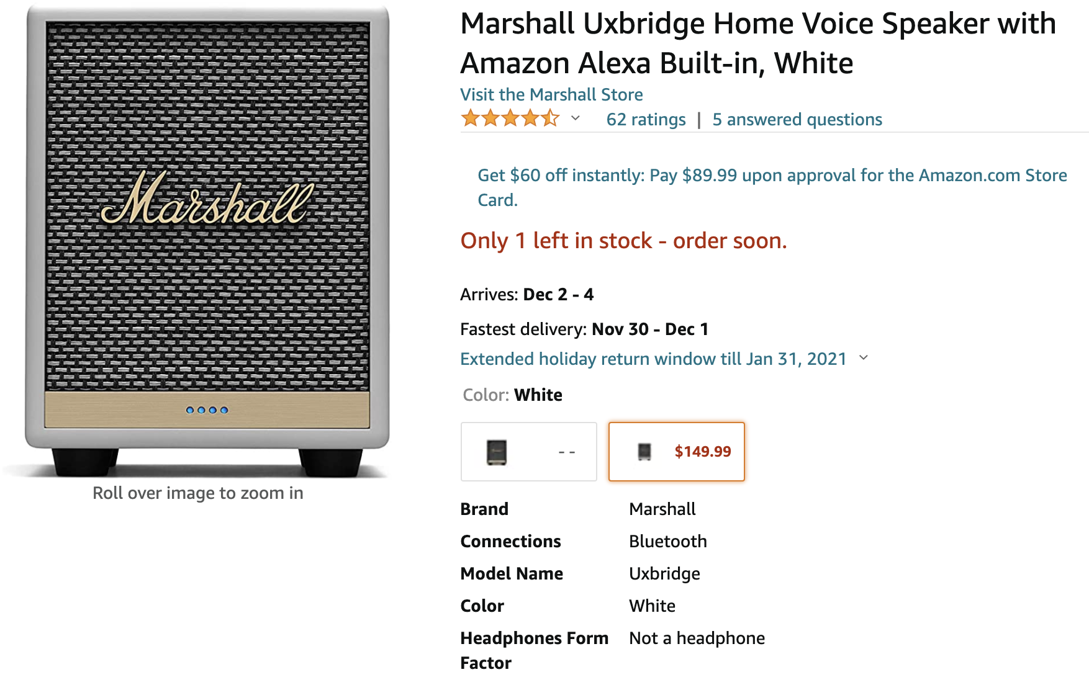Click the Bluetooth connections value

pos(667,542)
